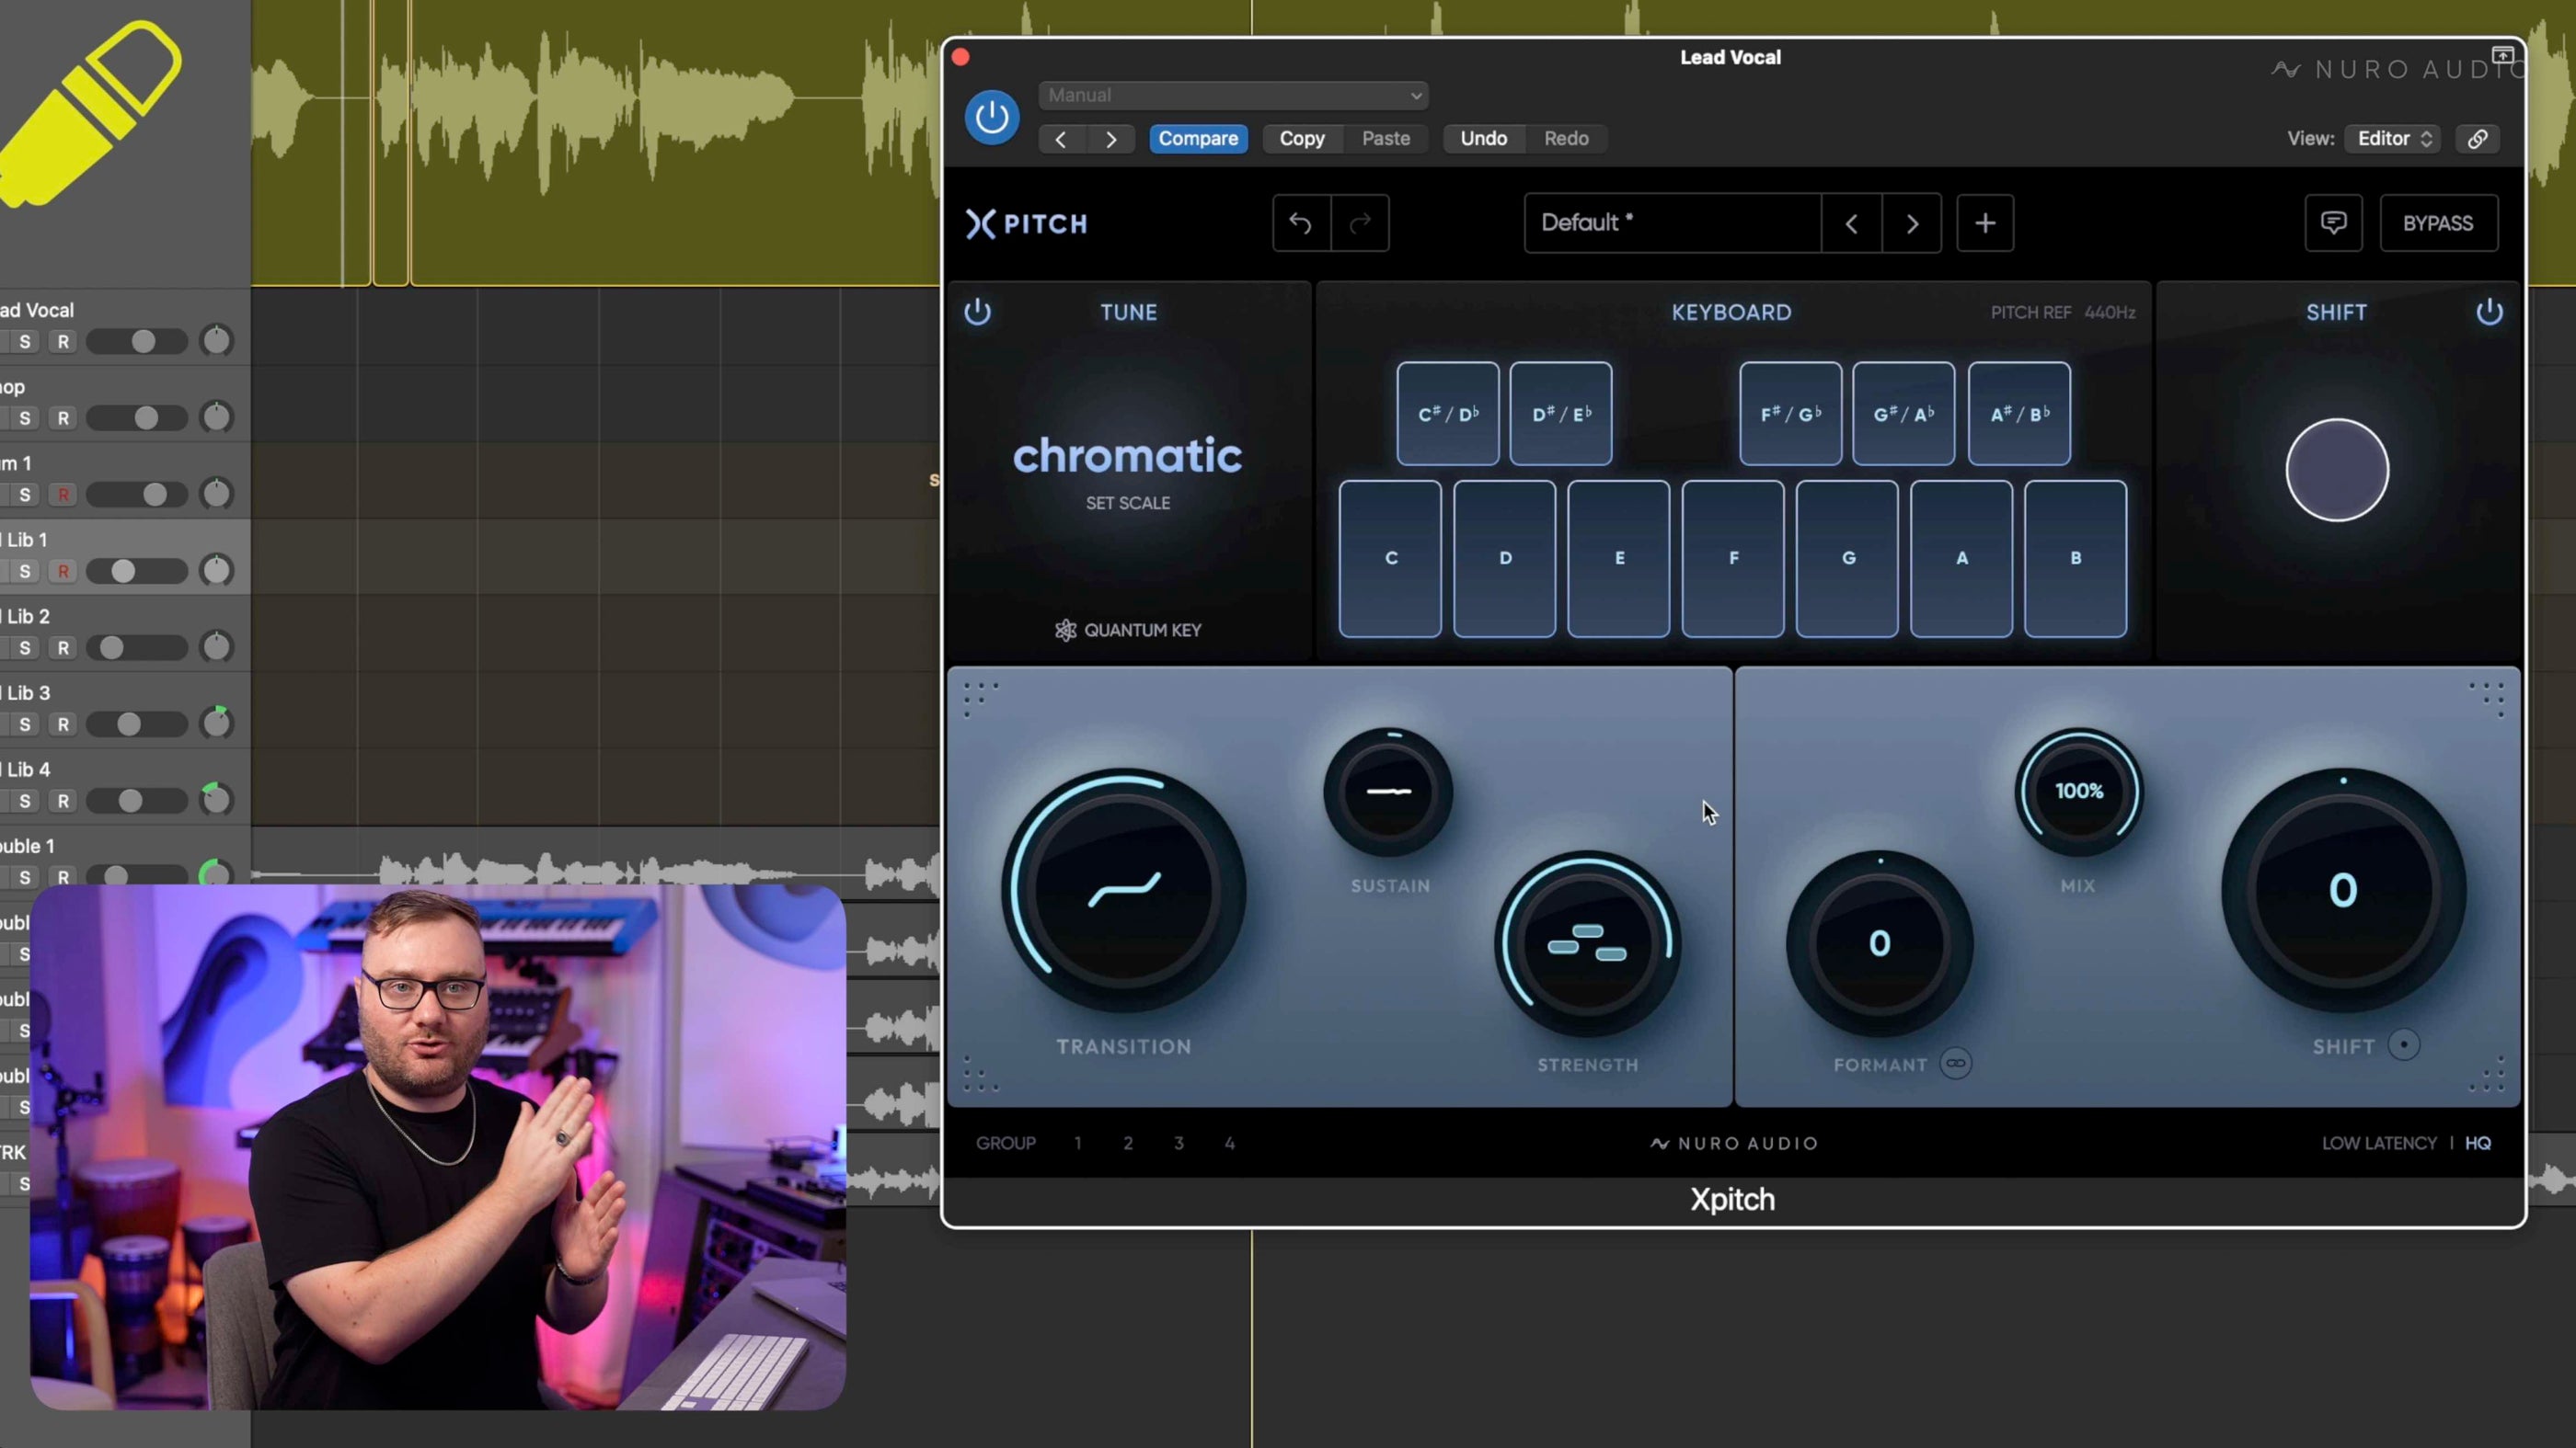Click the redo arrow in the Xpitch header

click(x=1360, y=222)
